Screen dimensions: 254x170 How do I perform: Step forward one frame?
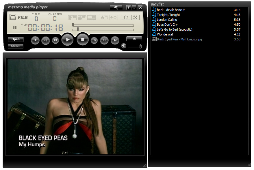pyautogui.click(x=94, y=40)
